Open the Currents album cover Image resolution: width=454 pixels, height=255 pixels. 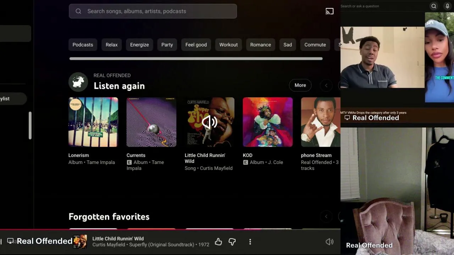tap(151, 122)
